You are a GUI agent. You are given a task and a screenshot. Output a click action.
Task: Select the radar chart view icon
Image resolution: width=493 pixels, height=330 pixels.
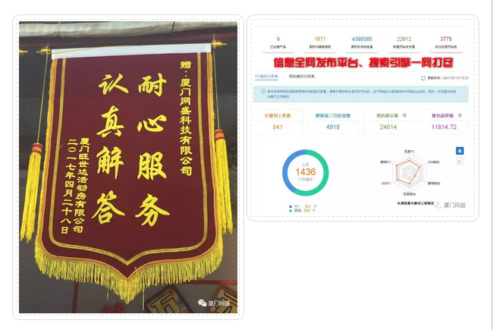(x=459, y=151)
